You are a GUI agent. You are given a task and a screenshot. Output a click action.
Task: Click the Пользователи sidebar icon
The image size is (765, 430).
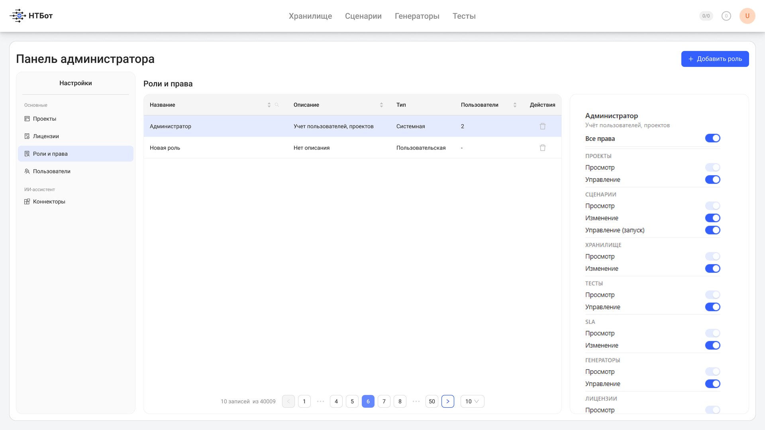pyautogui.click(x=27, y=171)
